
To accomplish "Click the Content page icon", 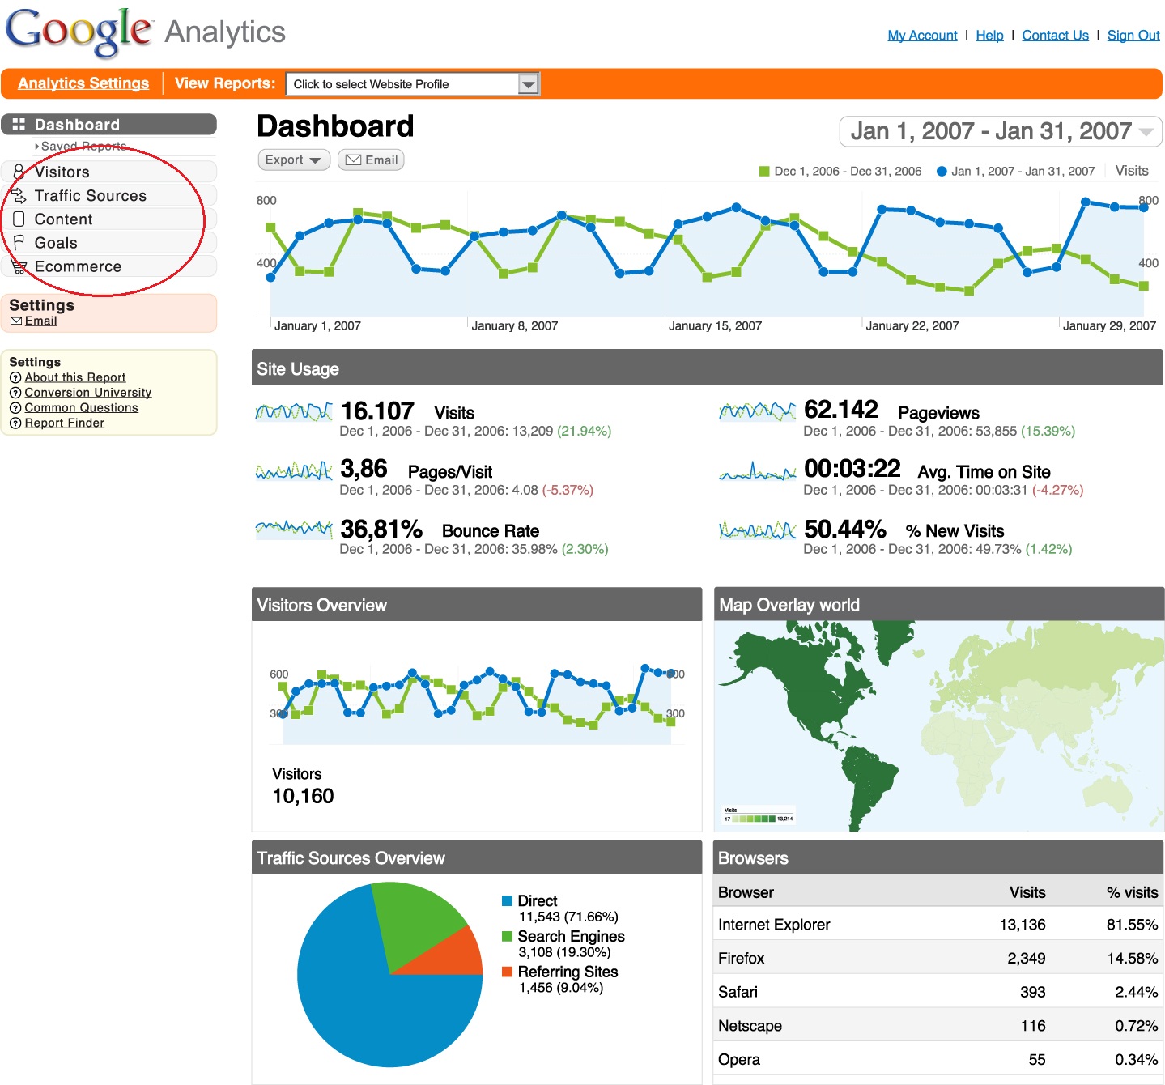I will 19,219.
